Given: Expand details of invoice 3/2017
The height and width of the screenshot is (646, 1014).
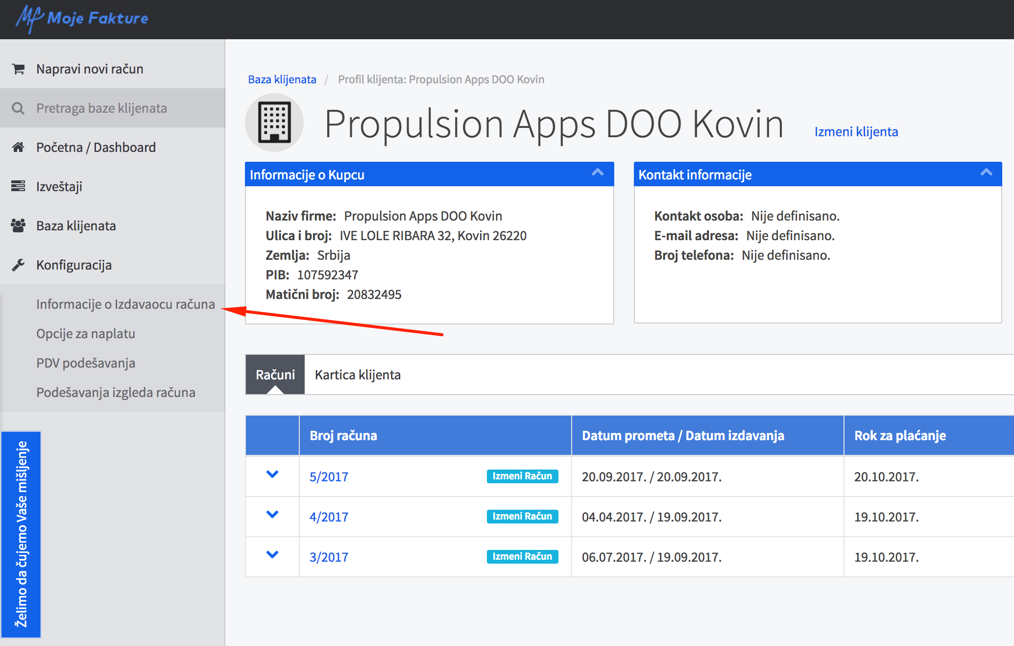Looking at the screenshot, I should click(x=272, y=555).
